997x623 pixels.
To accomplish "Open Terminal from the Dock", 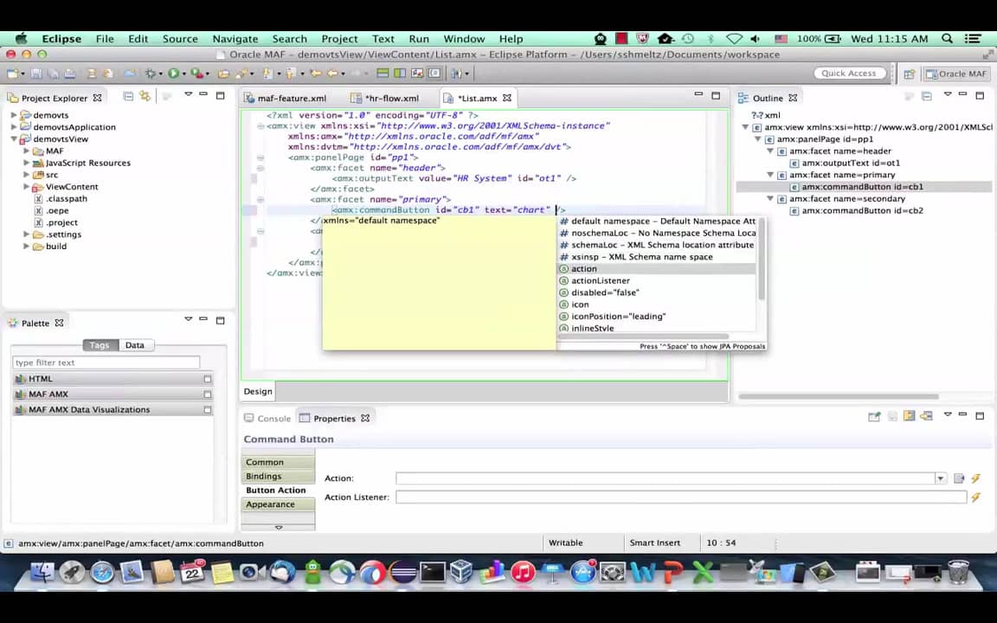I will click(433, 572).
